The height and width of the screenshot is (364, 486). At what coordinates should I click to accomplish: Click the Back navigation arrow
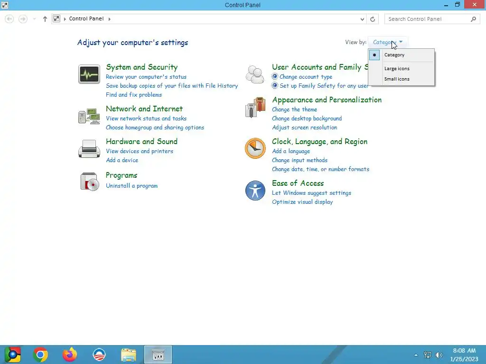(9, 19)
